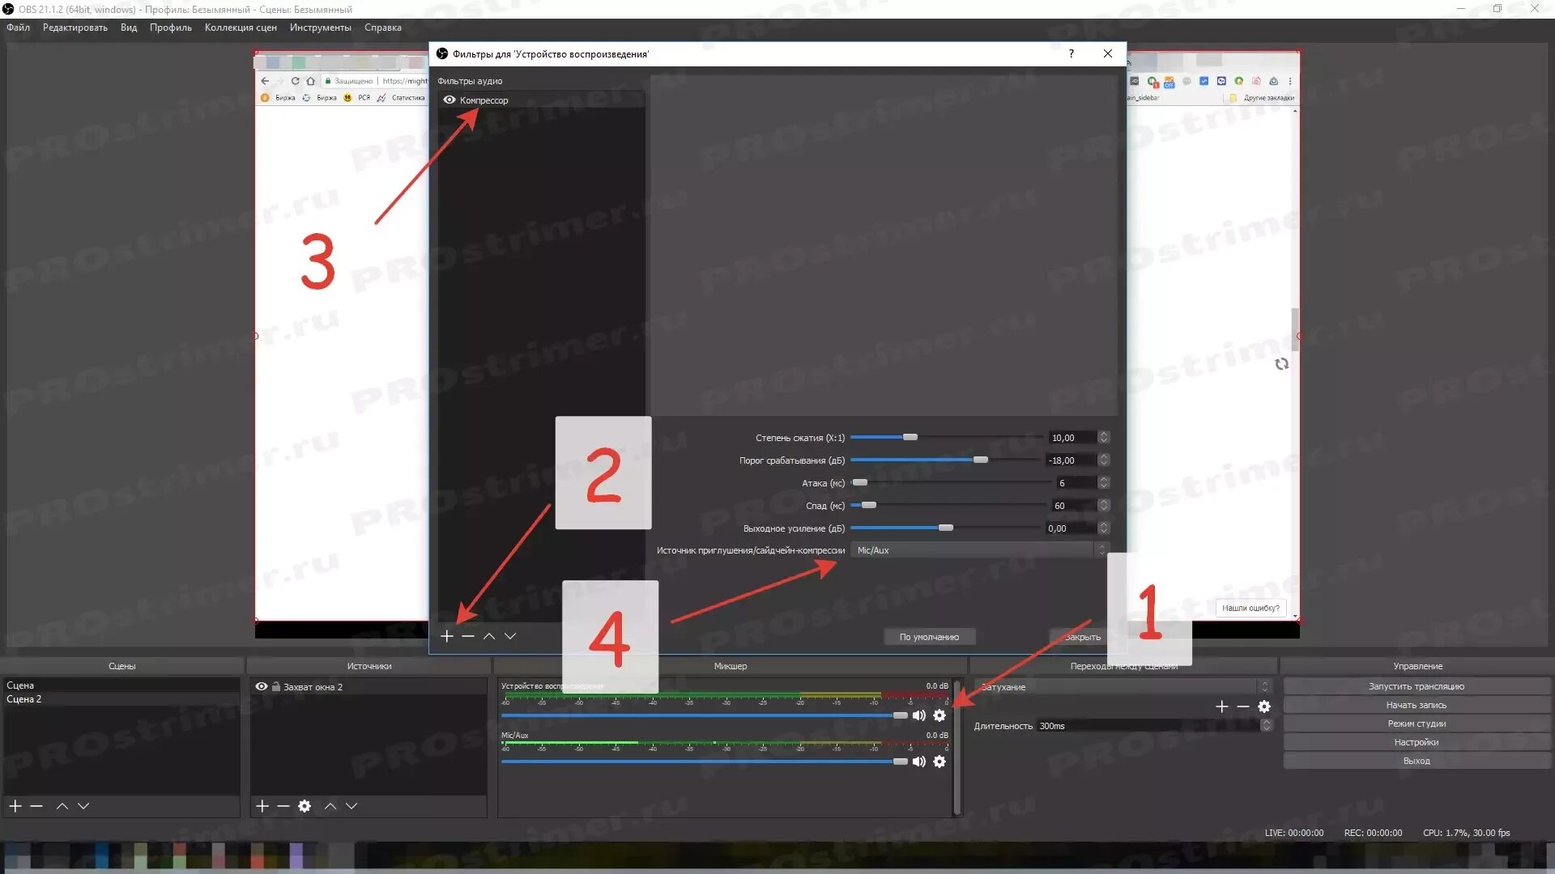
Task: Open the Коллекция сцен menu
Action: click(241, 28)
